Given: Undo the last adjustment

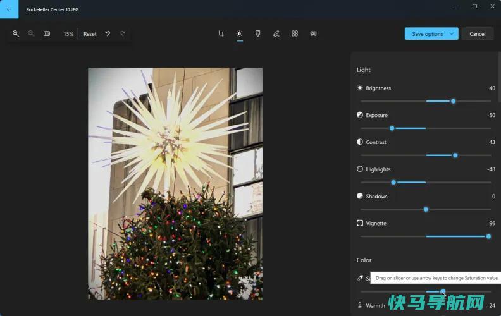Looking at the screenshot, I should 108,33.
